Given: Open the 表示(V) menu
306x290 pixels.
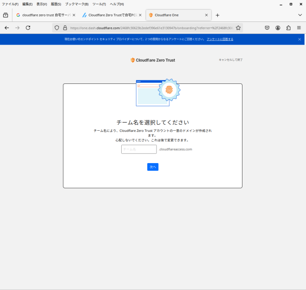Looking at the screenshot, I should (42, 4).
